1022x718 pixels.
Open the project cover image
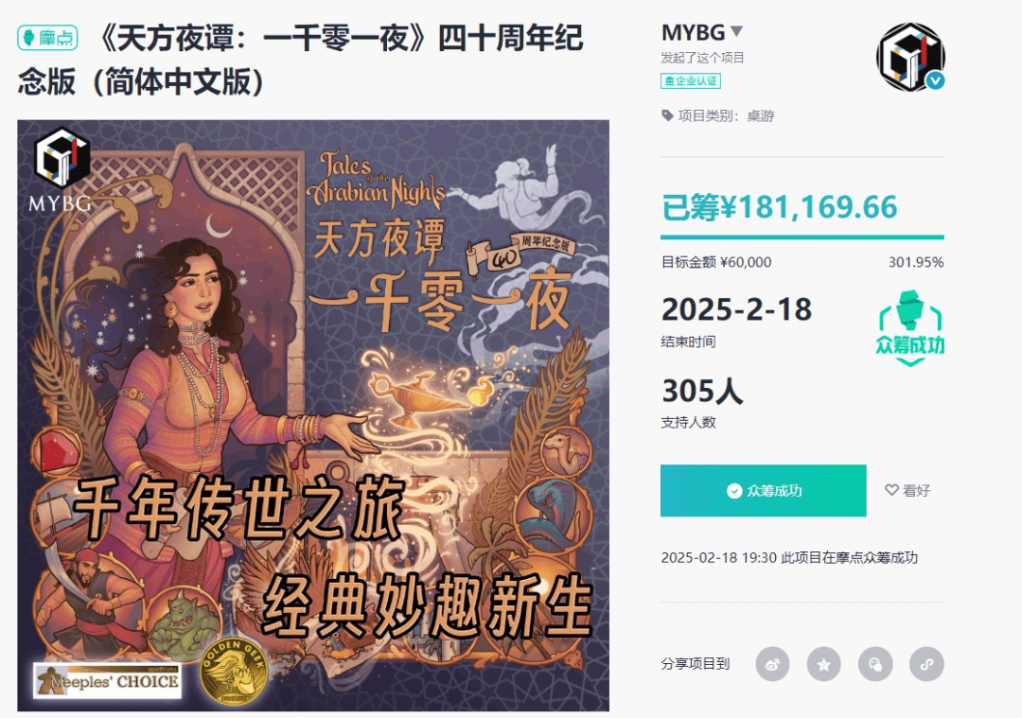[x=313, y=415]
